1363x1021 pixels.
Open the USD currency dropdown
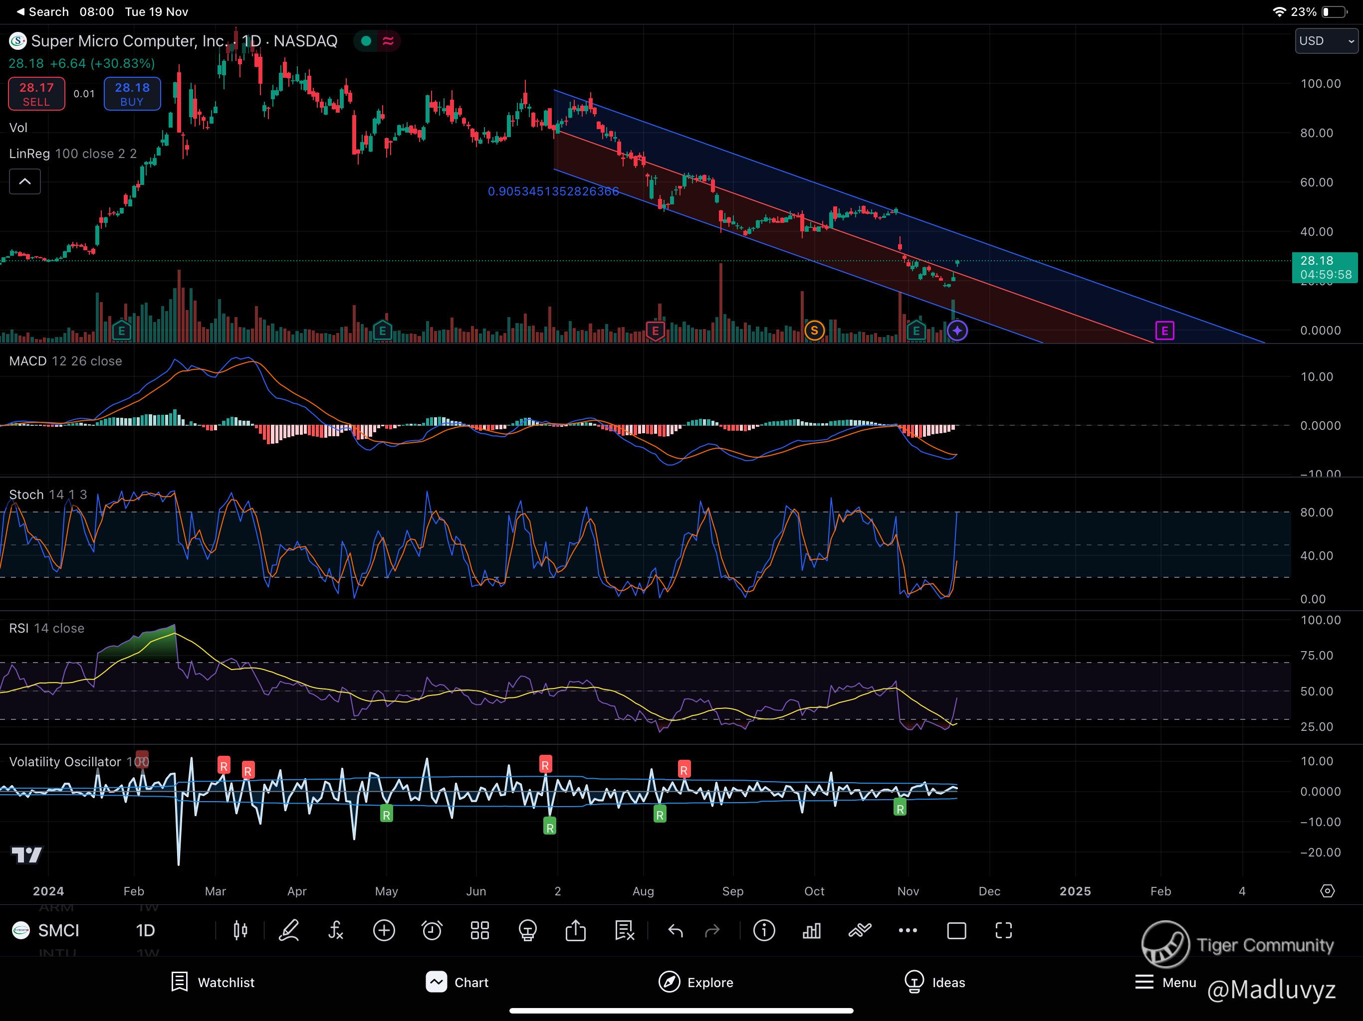tap(1326, 41)
